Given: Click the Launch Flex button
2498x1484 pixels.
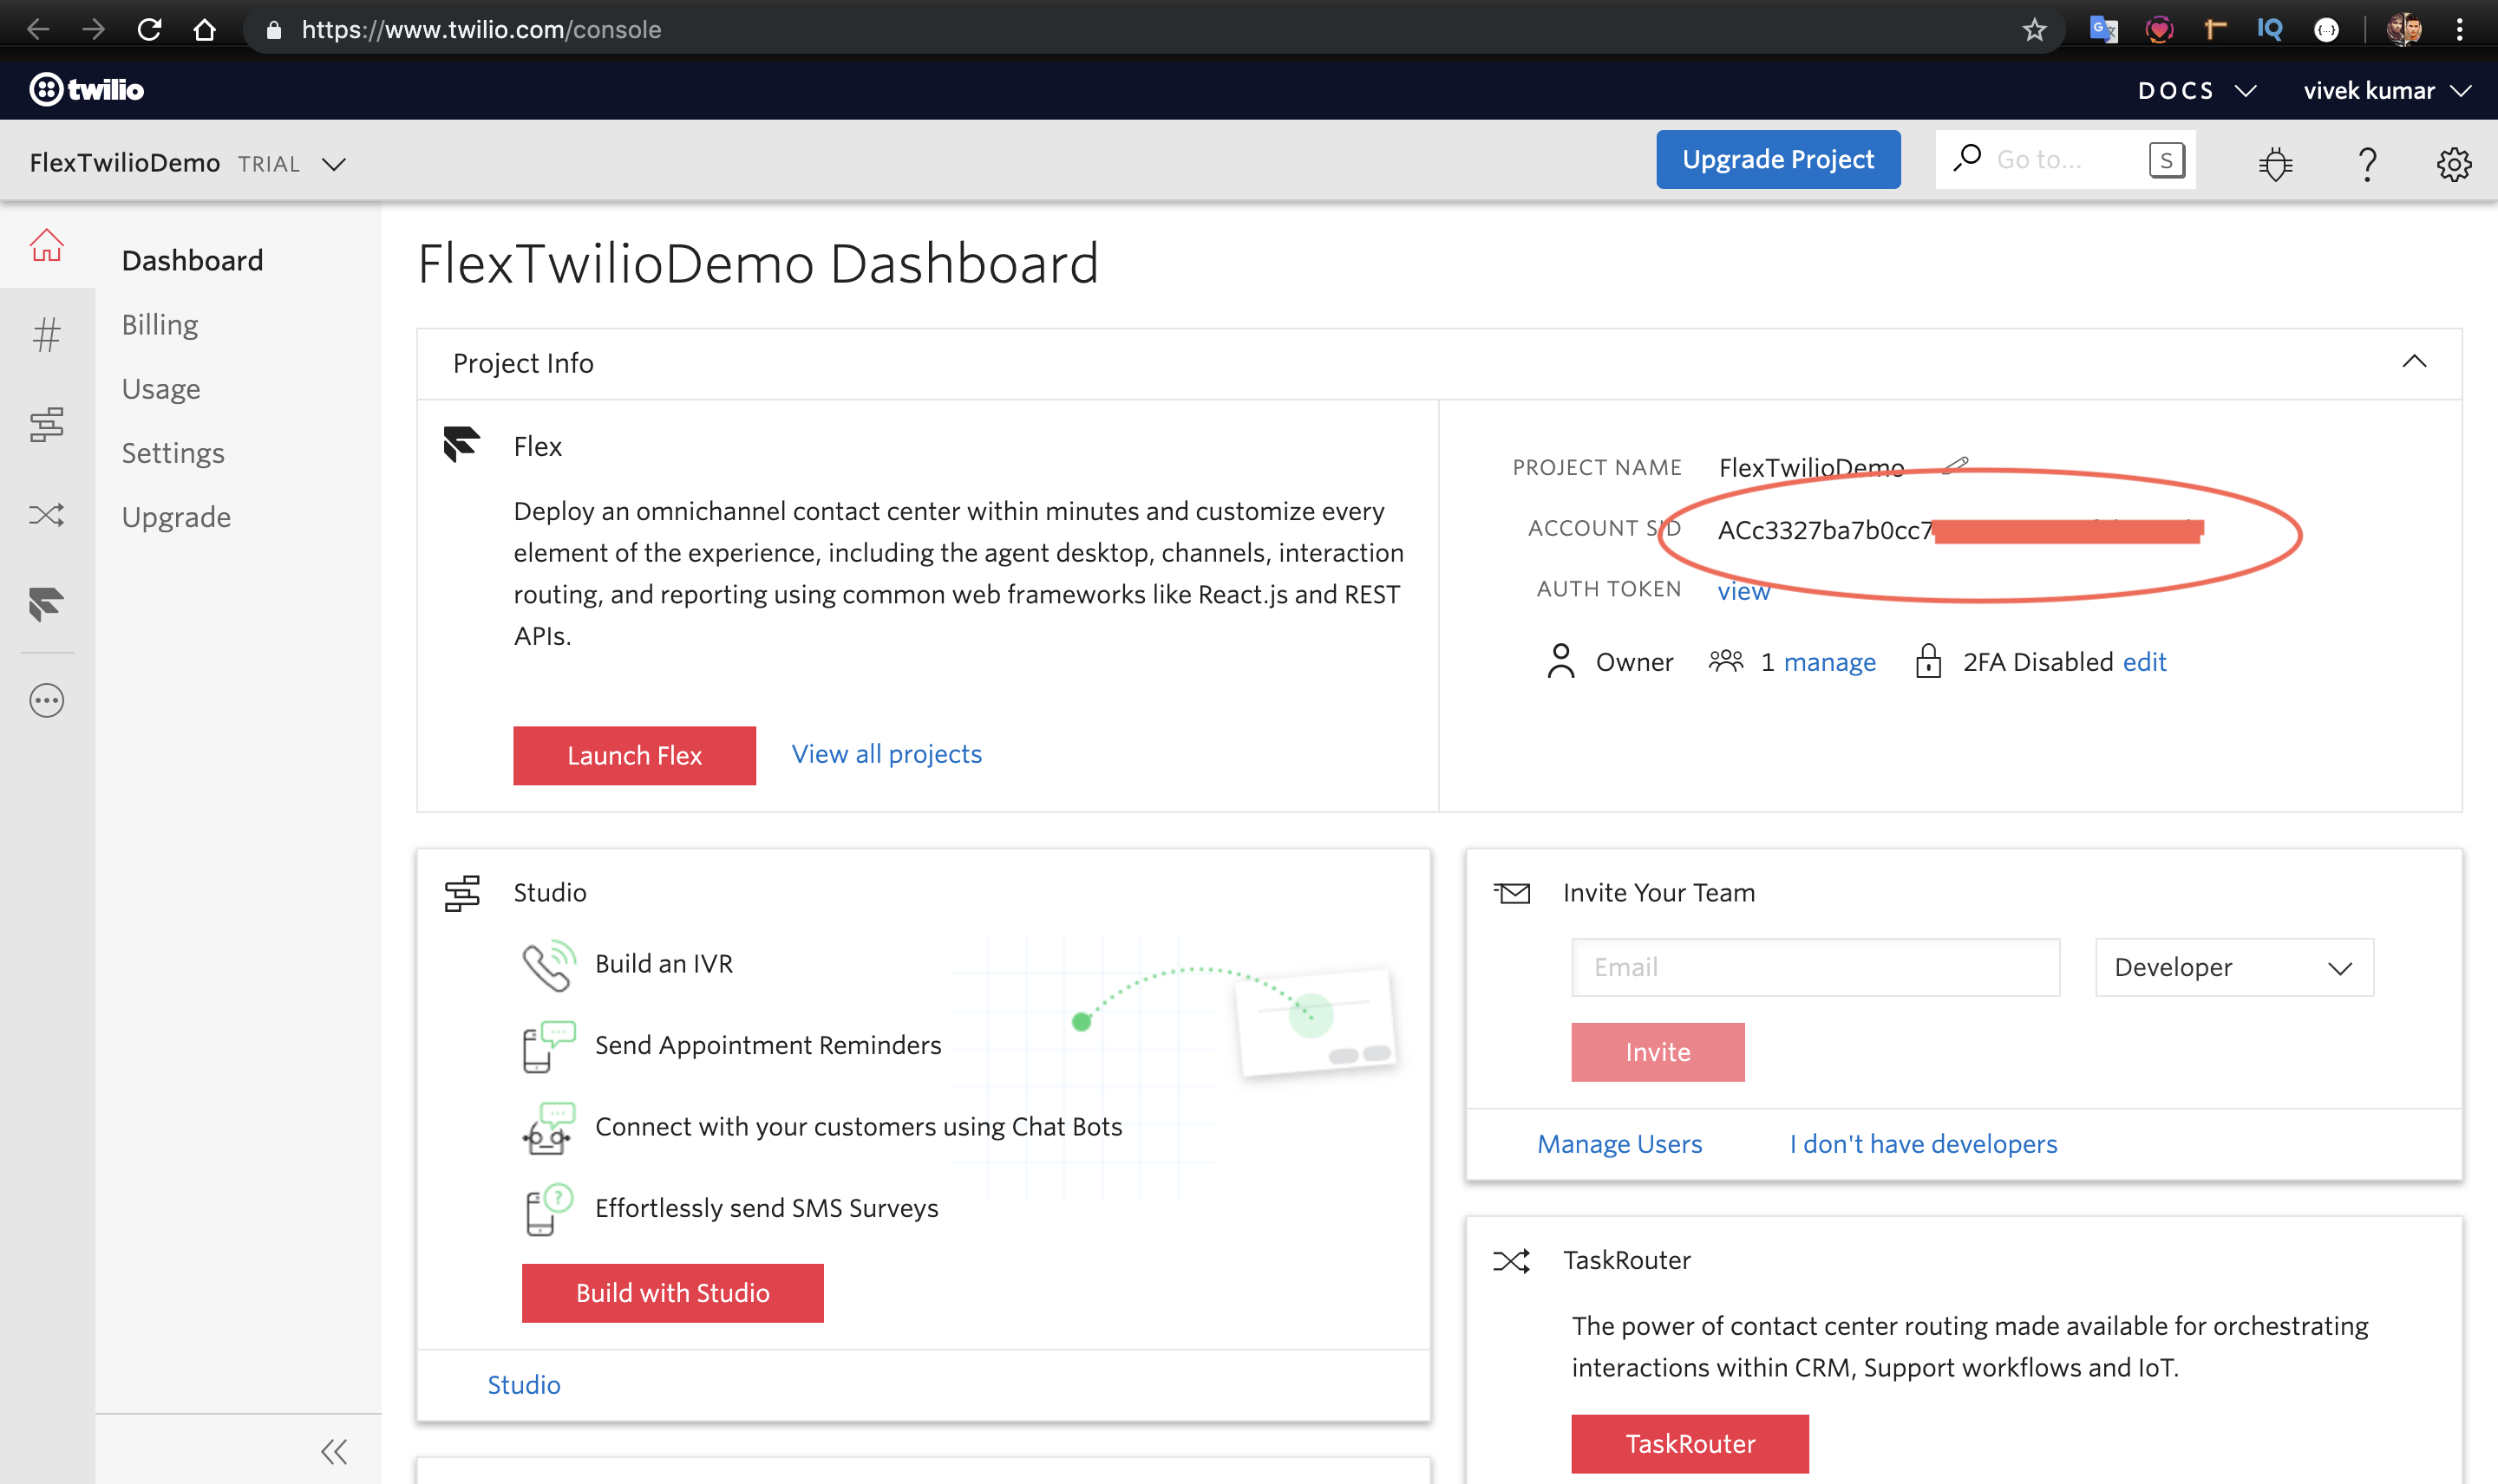Looking at the screenshot, I should coord(634,755).
